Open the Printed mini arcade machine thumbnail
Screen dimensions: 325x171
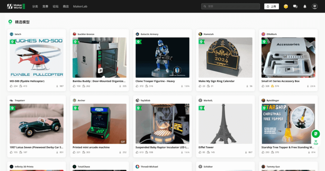tap(100, 124)
